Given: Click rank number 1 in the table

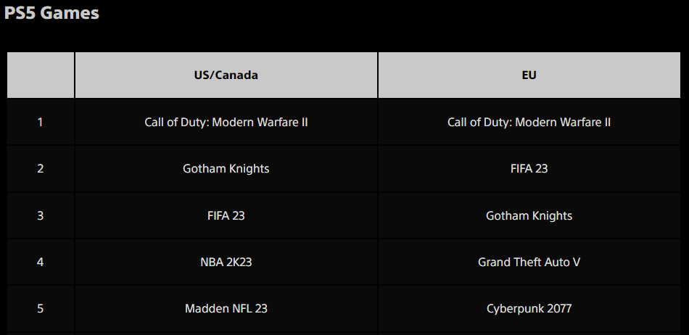Looking at the screenshot, I should coord(41,122).
